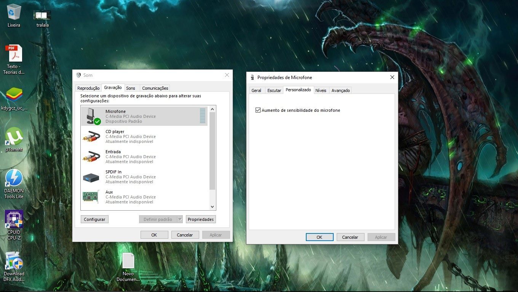Click Cancelar in the Som window
Image resolution: width=518 pixels, height=292 pixels.
(185, 235)
